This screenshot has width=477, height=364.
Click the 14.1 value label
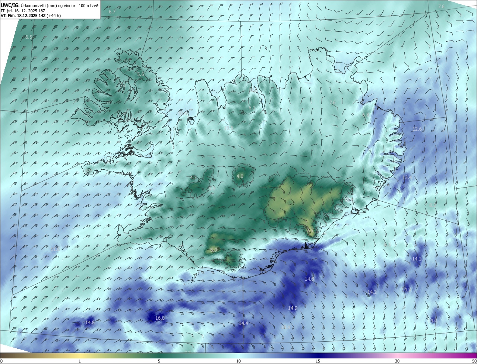tap(417, 259)
